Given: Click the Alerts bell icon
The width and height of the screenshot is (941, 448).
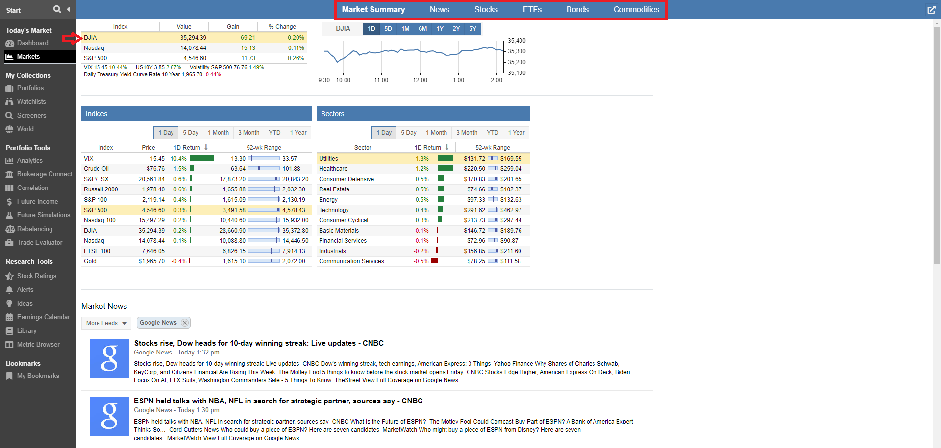Looking at the screenshot, I should 9,290.
